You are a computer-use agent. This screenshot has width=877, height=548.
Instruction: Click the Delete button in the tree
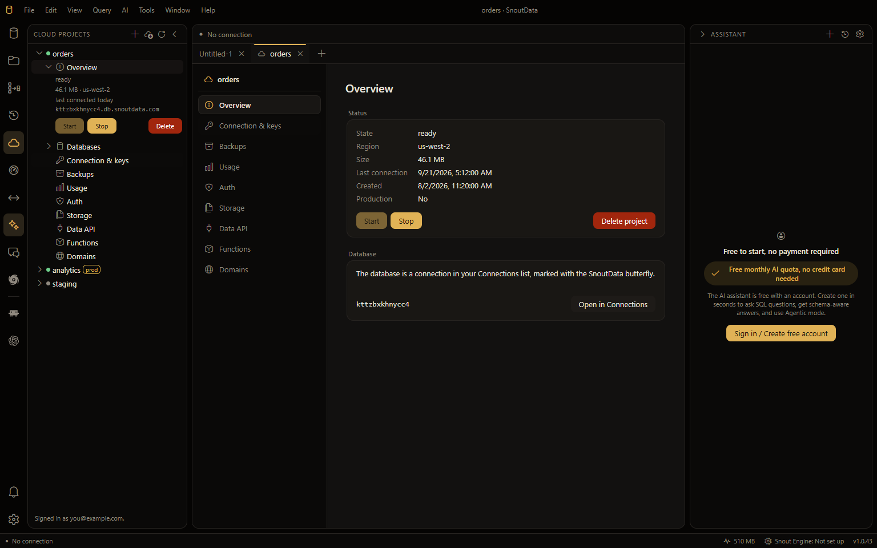165,126
